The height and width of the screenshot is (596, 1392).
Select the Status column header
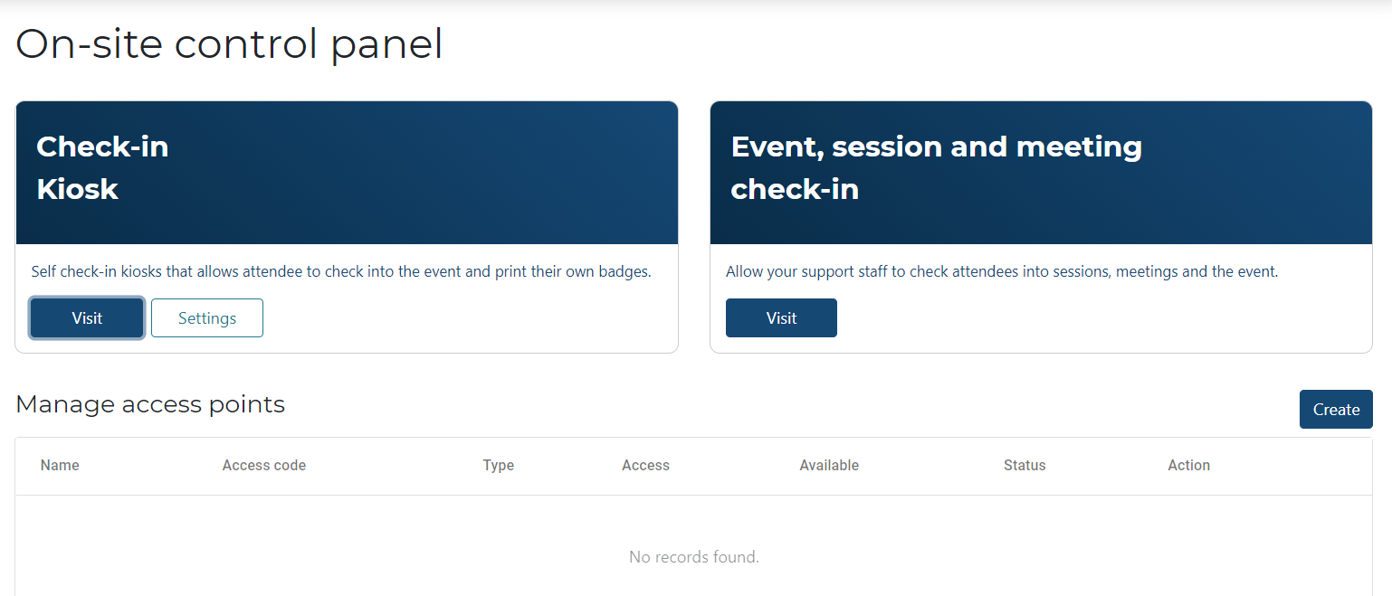coord(1025,466)
